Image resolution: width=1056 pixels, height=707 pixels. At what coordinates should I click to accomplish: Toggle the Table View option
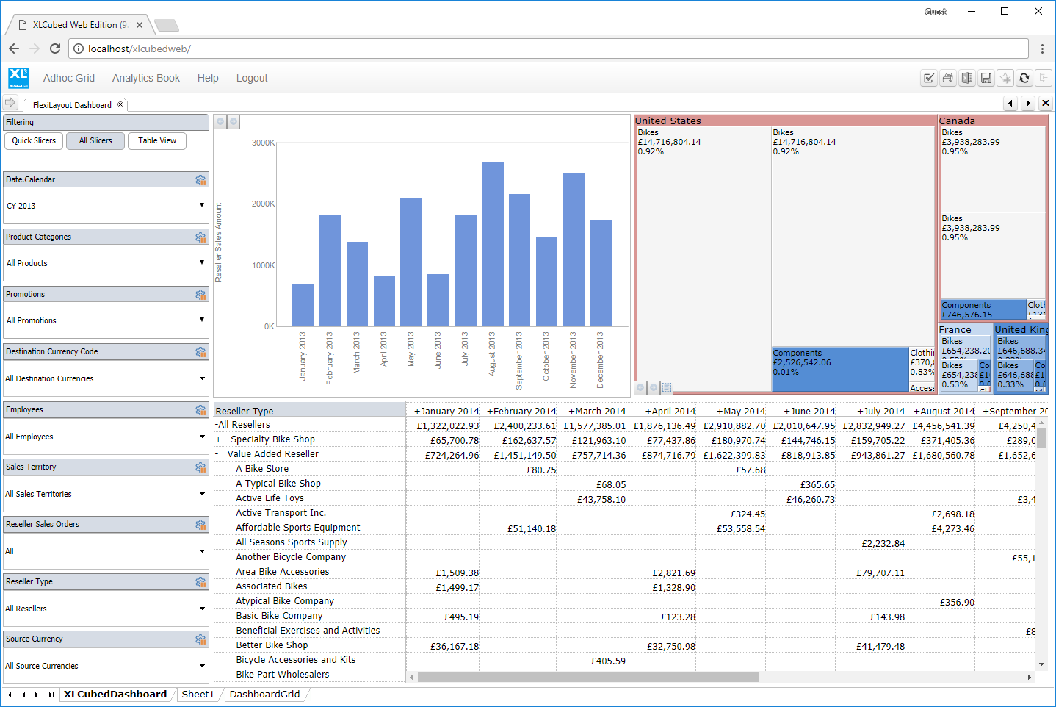click(157, 141)
